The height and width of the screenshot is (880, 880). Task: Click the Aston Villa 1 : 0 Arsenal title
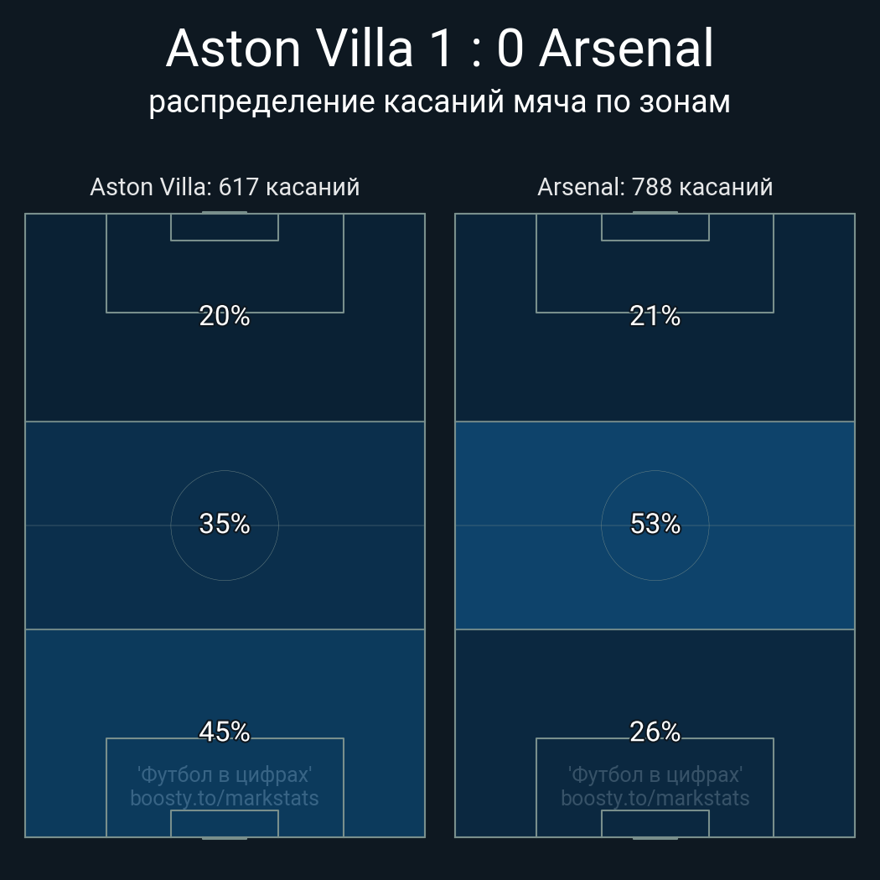pos(440,49)
